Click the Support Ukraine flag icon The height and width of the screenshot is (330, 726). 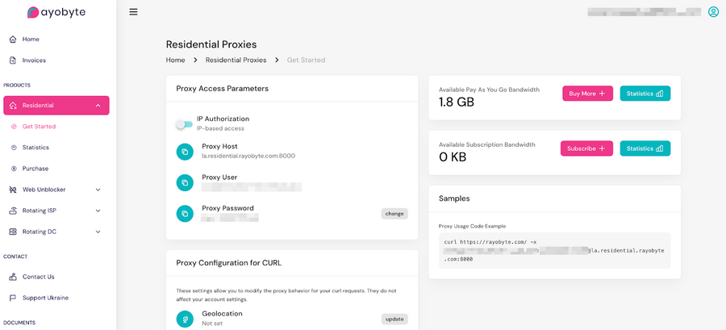(x=13, y=298)
